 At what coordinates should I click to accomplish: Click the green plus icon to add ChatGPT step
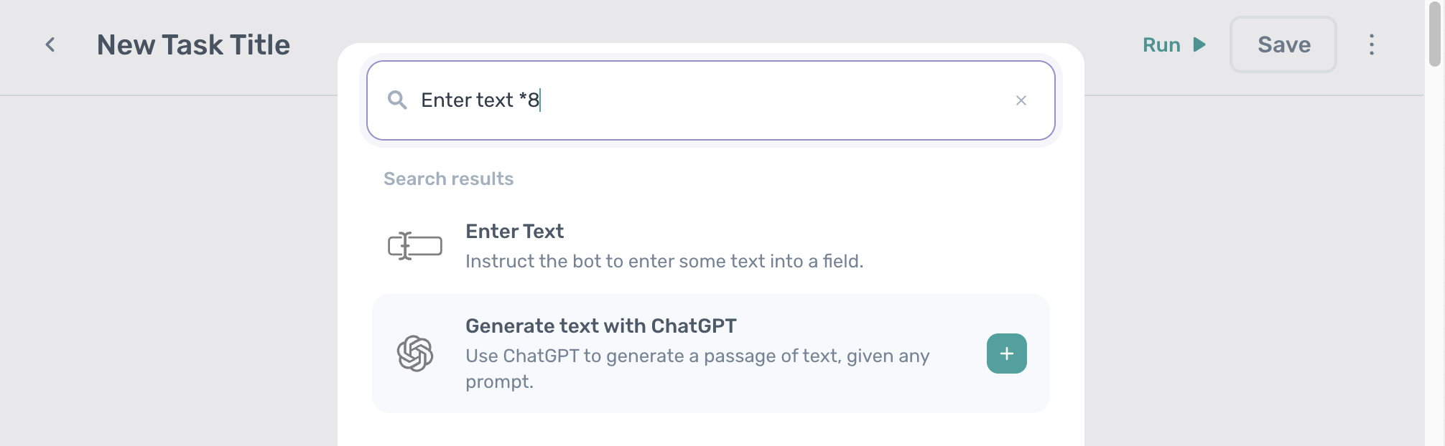[x=1005, y=353]
